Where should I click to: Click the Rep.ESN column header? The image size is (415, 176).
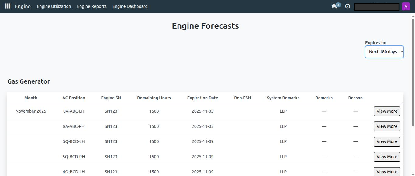click(242, 98)
